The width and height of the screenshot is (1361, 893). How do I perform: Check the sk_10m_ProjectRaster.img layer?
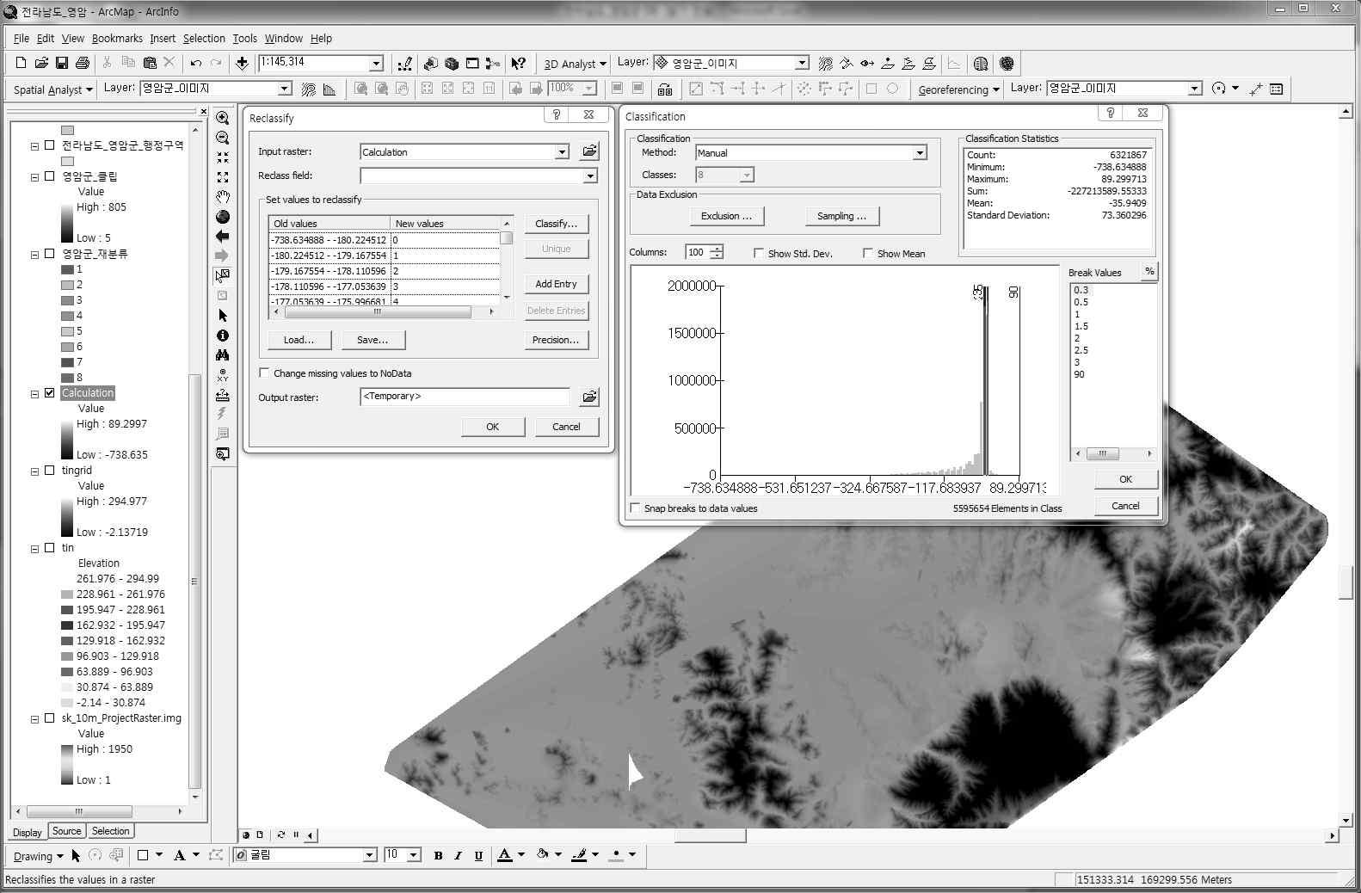pos(50,718)
